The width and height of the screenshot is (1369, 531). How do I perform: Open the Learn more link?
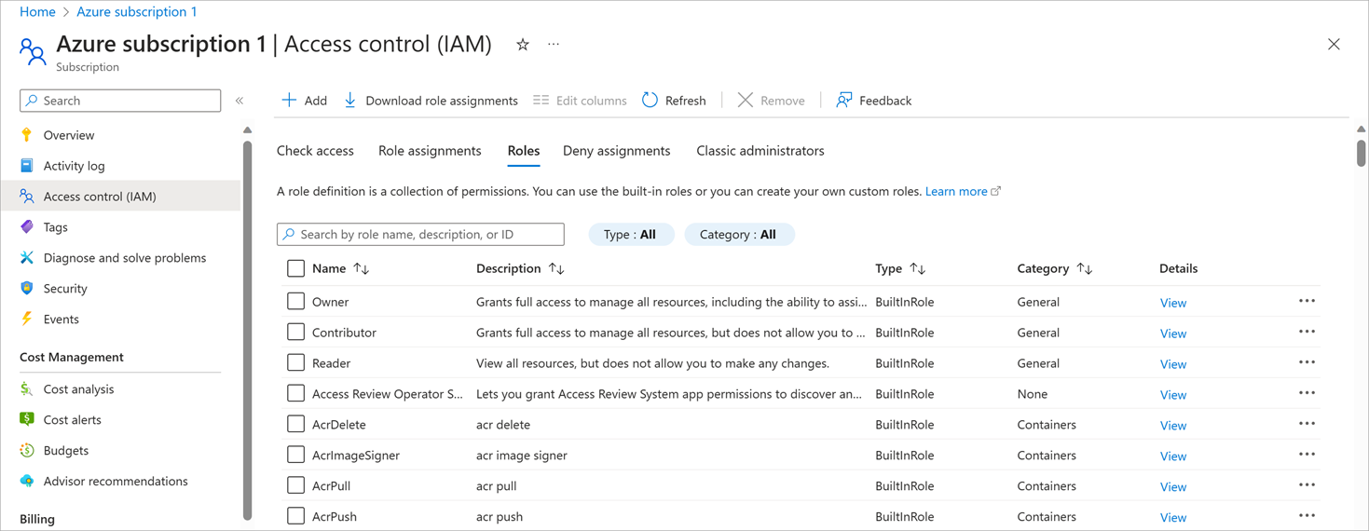[963, 191]
